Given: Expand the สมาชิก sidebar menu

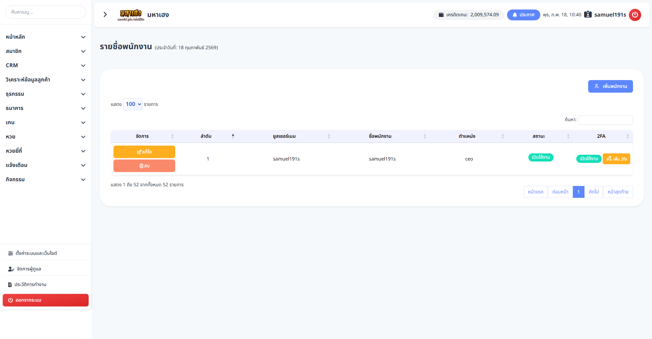Looking at the screenshot, I should click(46, 51).
